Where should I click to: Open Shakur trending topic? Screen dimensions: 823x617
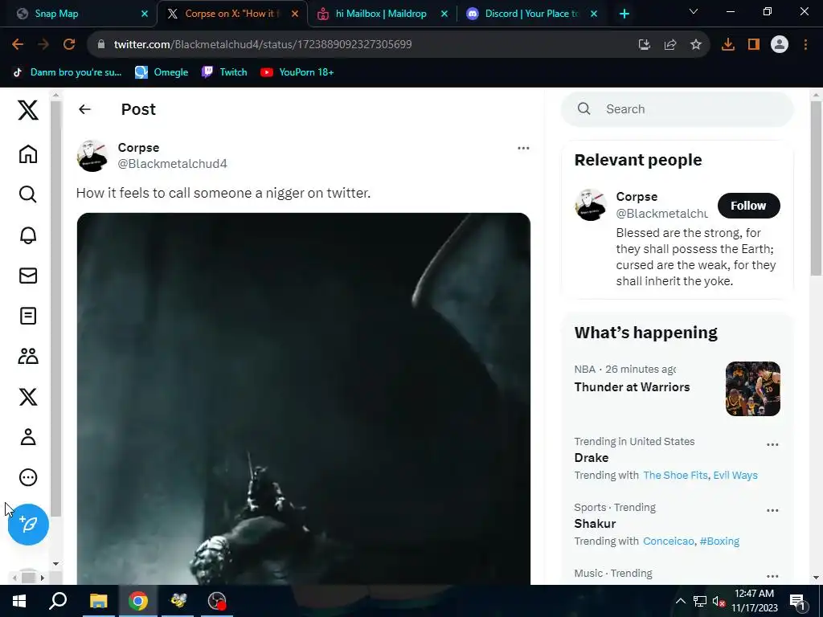(x=595, y=524)
